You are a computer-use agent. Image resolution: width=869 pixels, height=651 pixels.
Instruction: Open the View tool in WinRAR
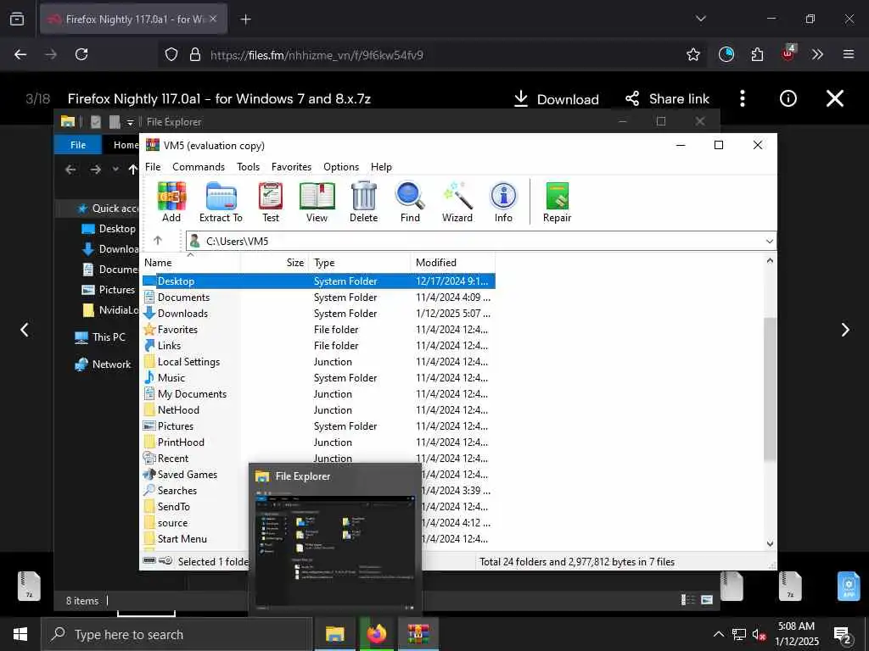coord(317,202)
